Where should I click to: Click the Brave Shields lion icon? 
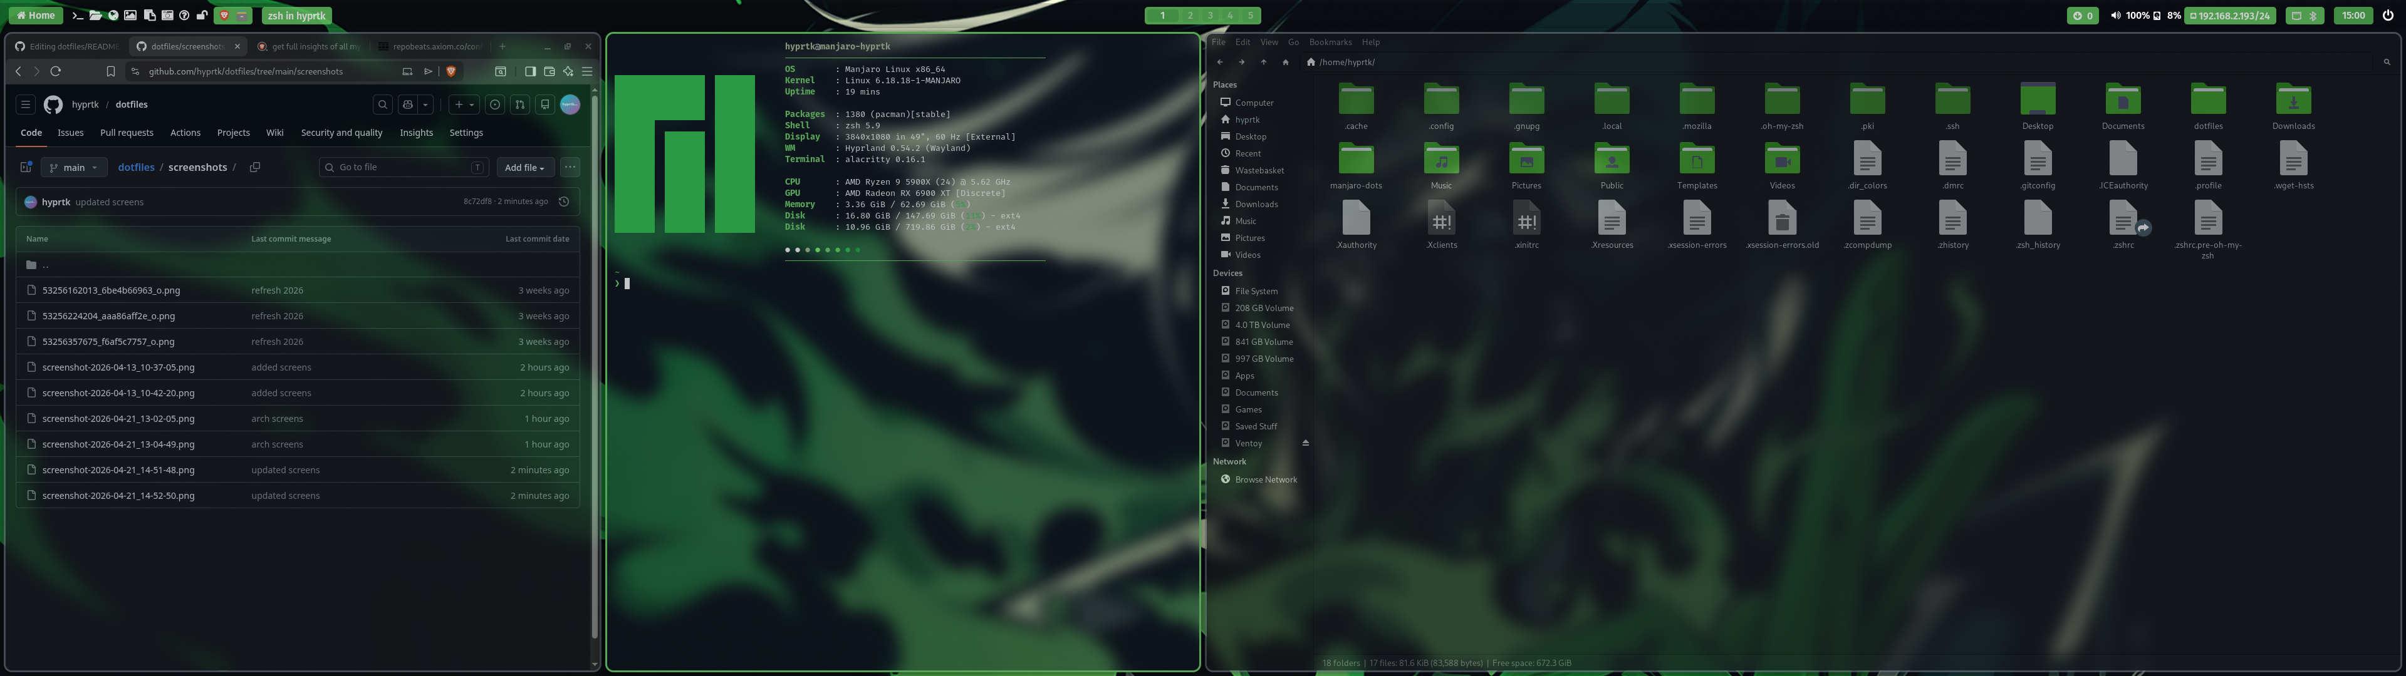451,72
